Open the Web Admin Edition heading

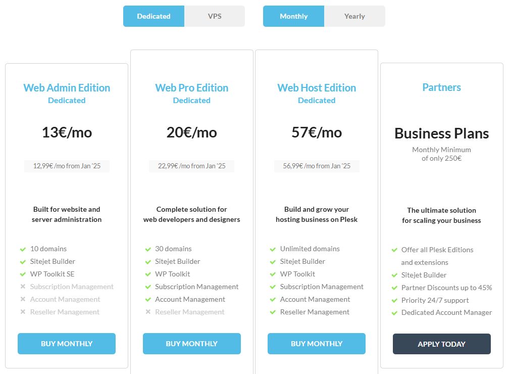tap(67, 88)
